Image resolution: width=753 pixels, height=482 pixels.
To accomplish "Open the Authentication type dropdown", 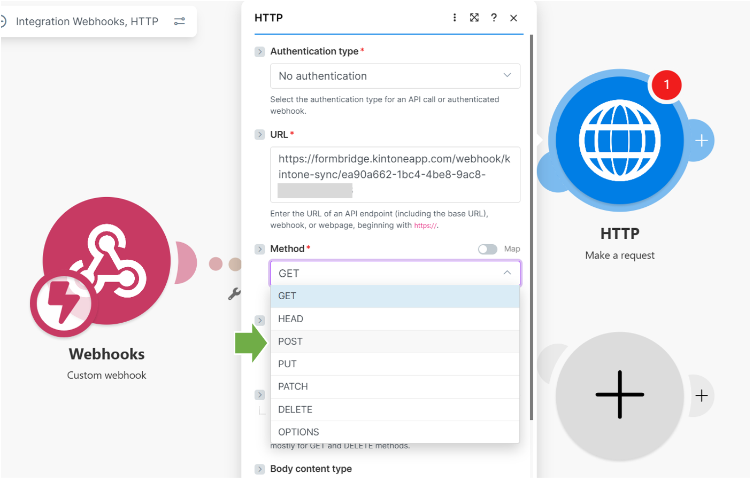I will point(395,76).
